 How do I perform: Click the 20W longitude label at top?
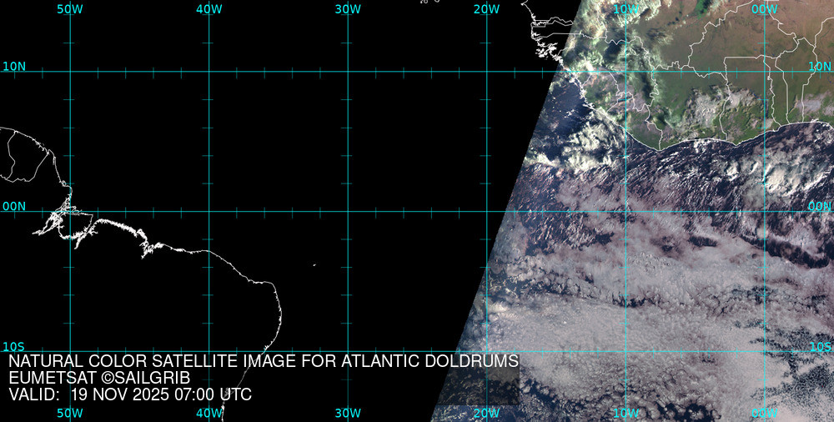[486, 9]
